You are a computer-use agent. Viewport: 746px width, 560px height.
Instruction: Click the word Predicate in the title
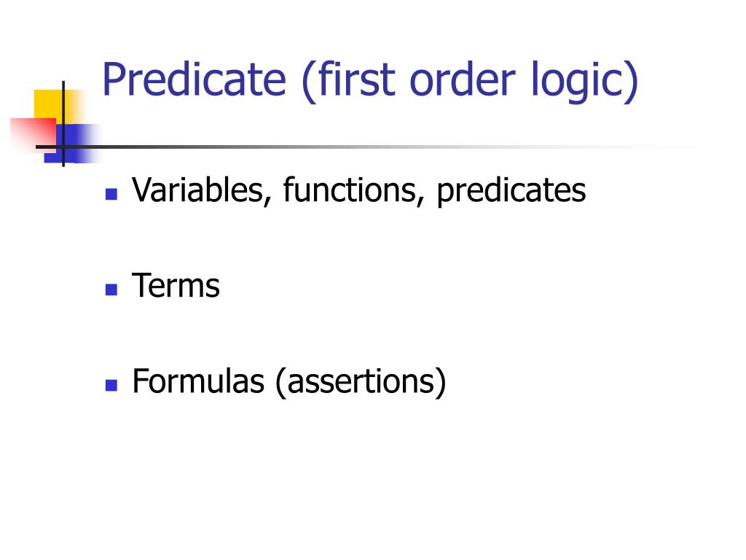coord(195,79)
